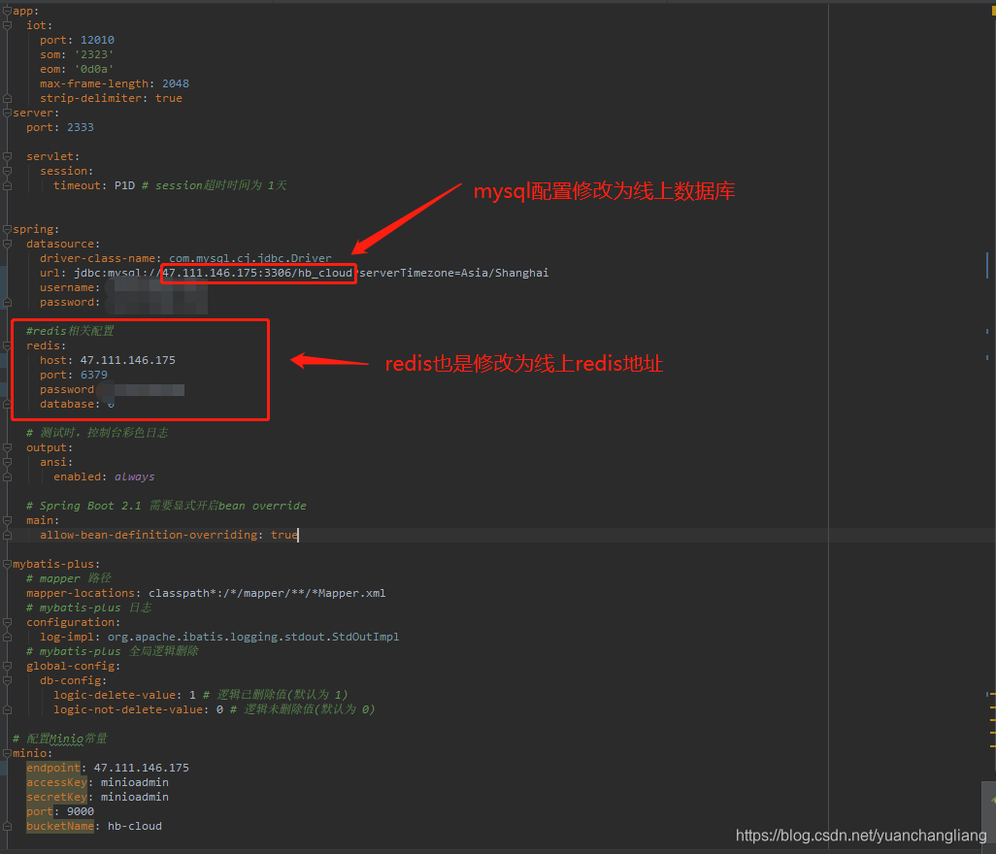Screen dimensions: 996x854
Task: Collapse the mybatis-plus: block fold marker
Action: (7, 564)
